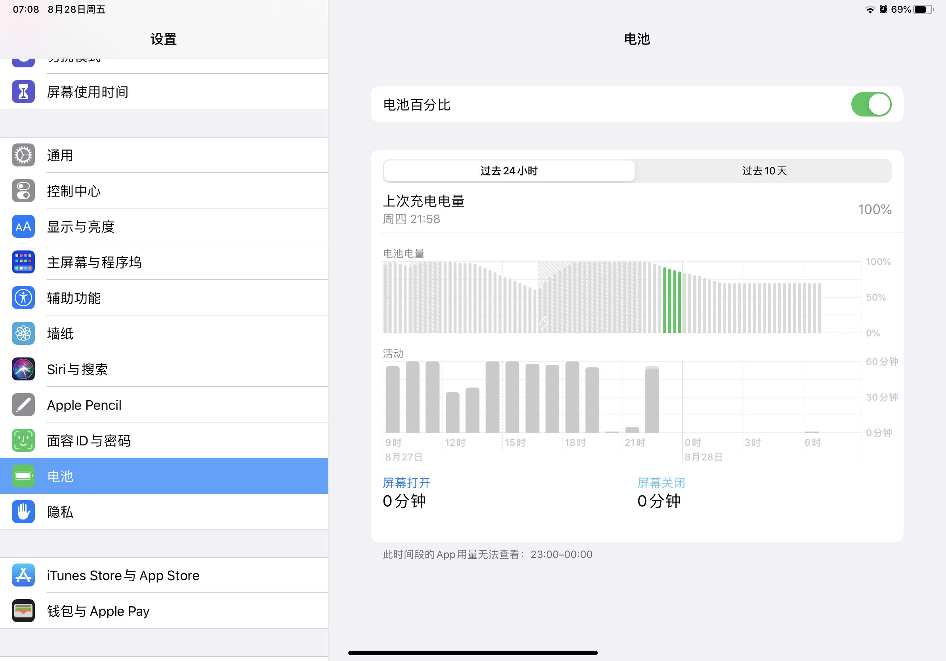
Task: Tap the Wallpaper flower icon
Action: [23, 333]
